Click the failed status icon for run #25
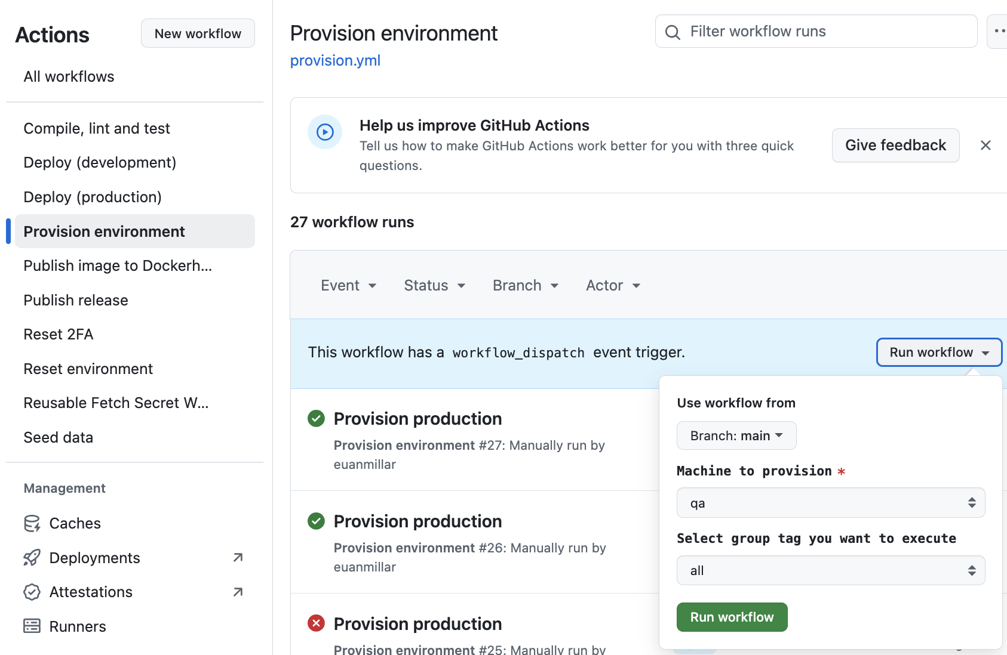Image resolution: width=1007 pixels, height=655 pixels. click(x=316, y=623)
